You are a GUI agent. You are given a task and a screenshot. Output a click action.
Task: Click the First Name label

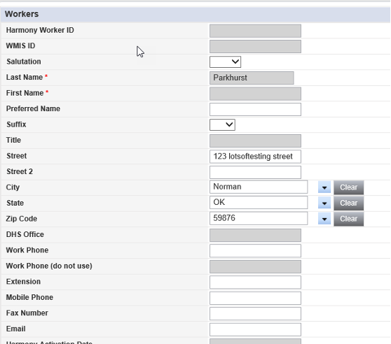point(25,93)
